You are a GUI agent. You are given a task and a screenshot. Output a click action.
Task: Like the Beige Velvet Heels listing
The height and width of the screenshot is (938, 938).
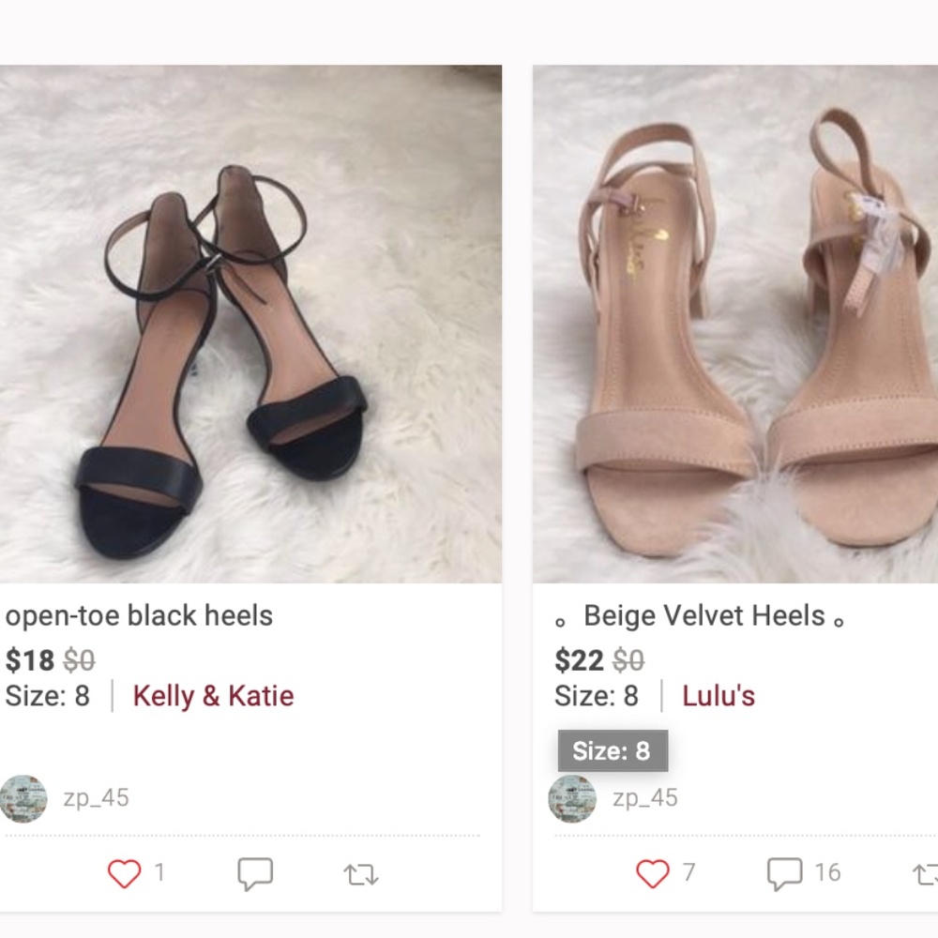click(x=653, y=873)
